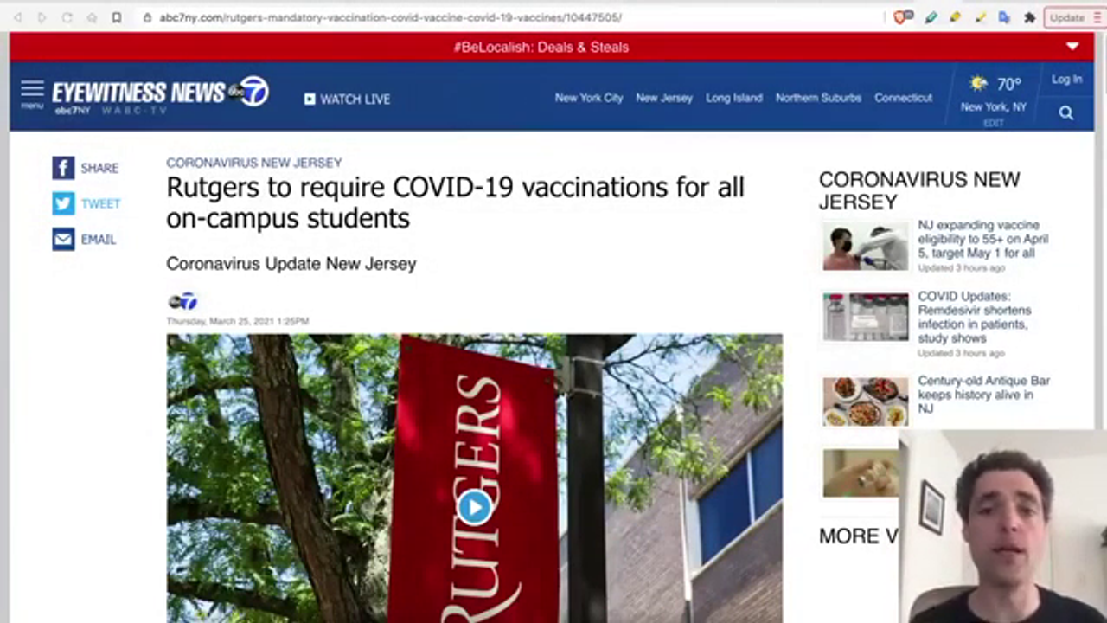Share article via Facebook icon
Viewport: 1107px width, 623px height.
(63, 168)
